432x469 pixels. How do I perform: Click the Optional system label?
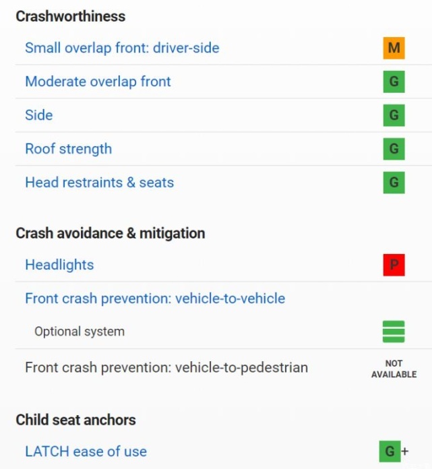(80, 332)
